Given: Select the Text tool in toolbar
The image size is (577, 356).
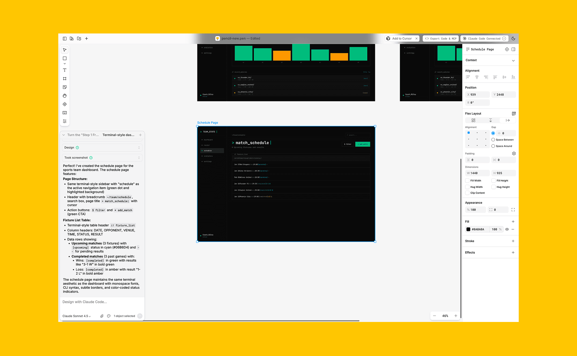Looking at the screenshot, I should [x=65, y=70].
